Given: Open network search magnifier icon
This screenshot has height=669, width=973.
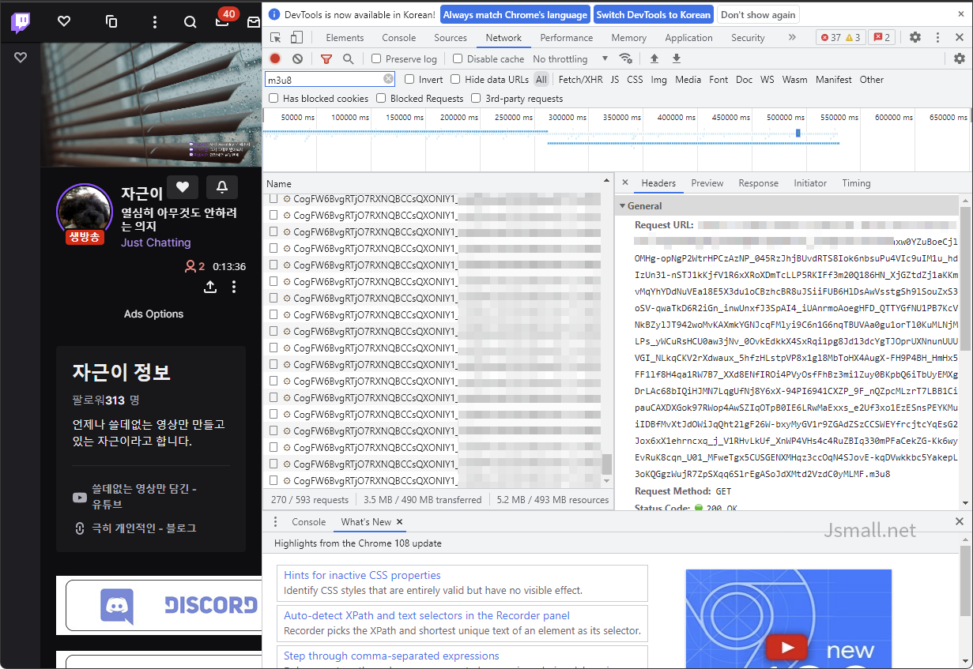Looking at the screenshot, I should coord(349,58).
